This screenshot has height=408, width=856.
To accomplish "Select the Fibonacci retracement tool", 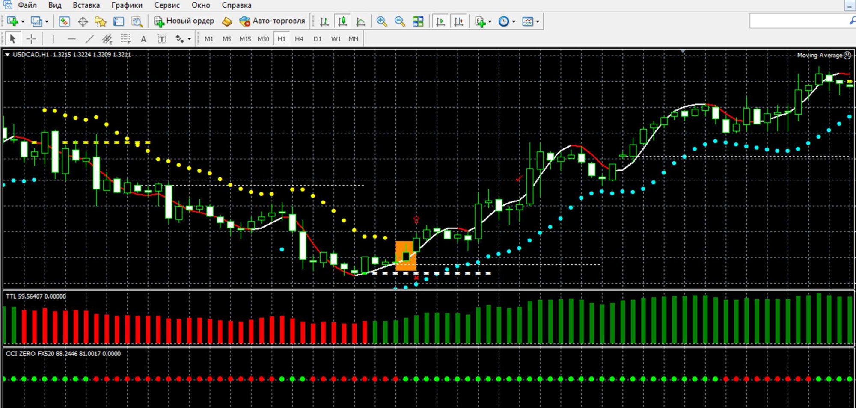I will (125, 39).
